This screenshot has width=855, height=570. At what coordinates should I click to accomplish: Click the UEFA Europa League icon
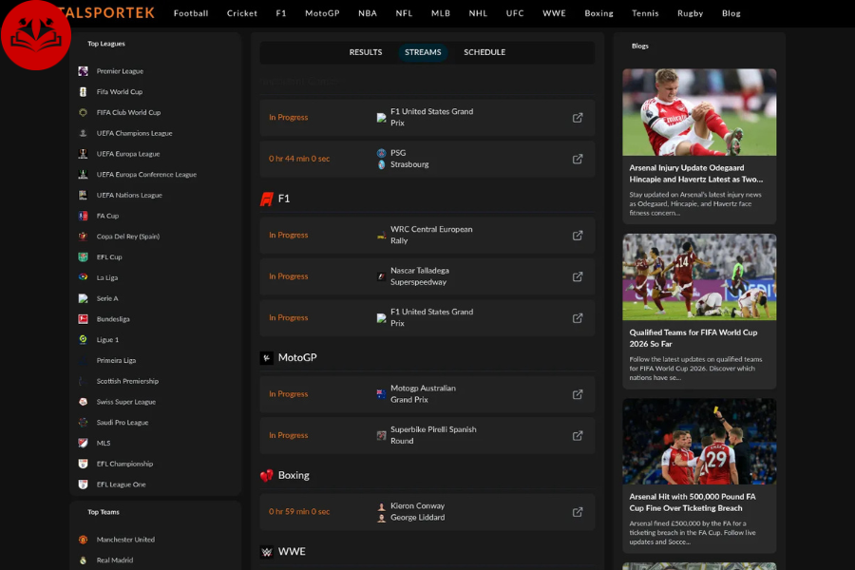coord(83,154)
